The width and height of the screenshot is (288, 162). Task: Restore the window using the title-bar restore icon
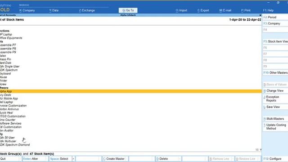(278, 3)
